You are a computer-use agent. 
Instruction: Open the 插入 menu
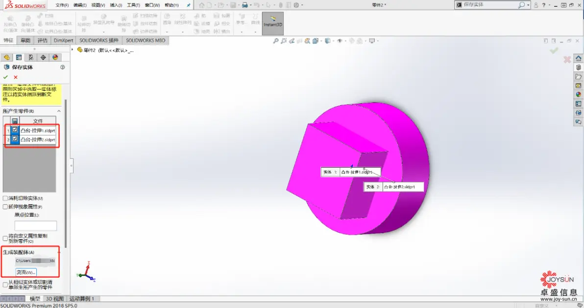point(116,5)
